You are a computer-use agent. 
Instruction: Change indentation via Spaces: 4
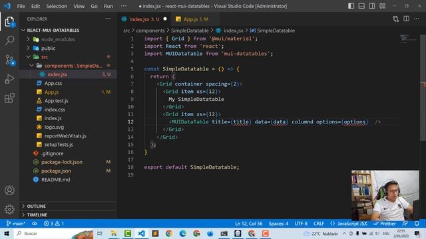278,224
